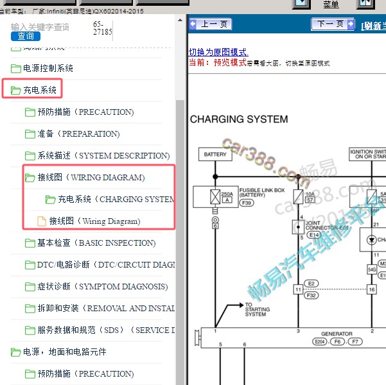Click FUSIBLE LINK BOX (BATTERY) label
The height and width of the screenshot is (385, 386).
tap(262, 193)
